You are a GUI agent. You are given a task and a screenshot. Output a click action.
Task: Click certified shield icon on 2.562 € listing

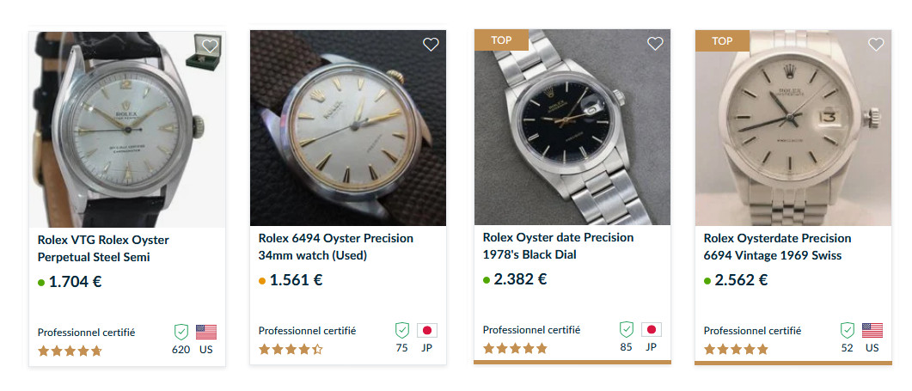click(847, 330)
